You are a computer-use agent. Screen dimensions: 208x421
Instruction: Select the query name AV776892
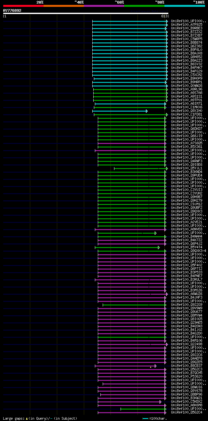point(12,10)
